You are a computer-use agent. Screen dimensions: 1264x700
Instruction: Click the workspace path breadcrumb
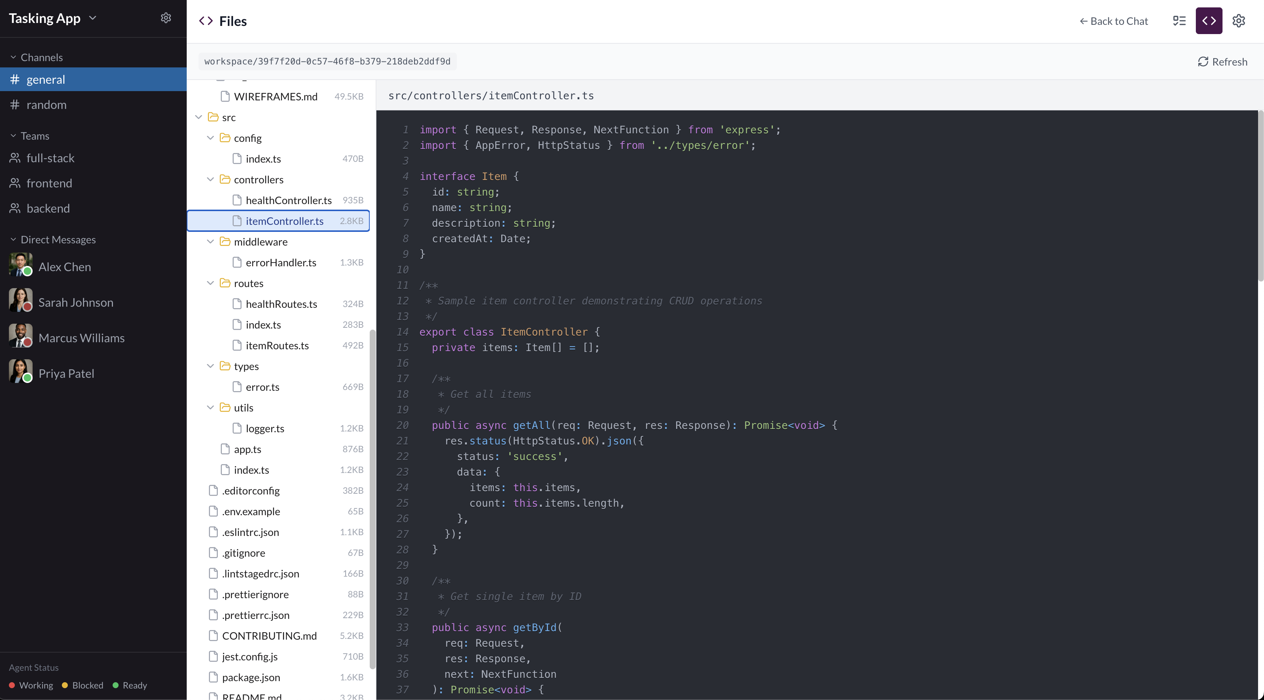(327, 61)
